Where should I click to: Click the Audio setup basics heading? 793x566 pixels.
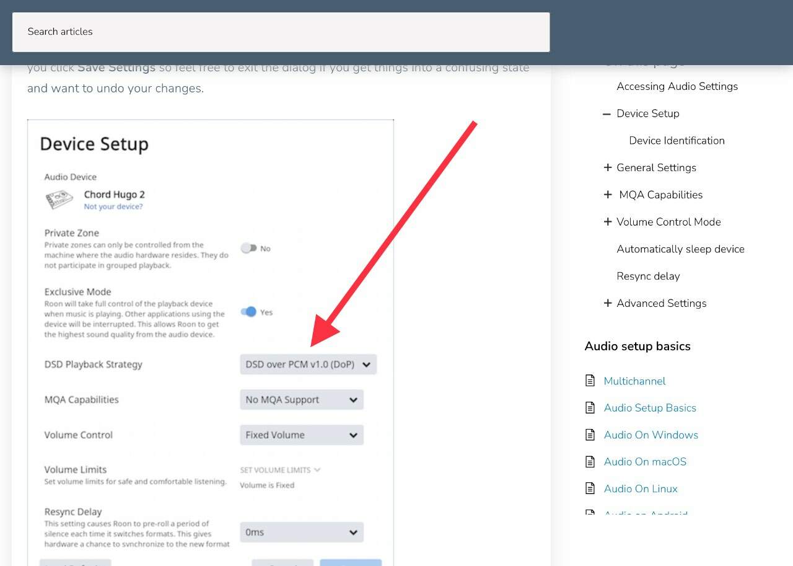click(x=637, y=347)
